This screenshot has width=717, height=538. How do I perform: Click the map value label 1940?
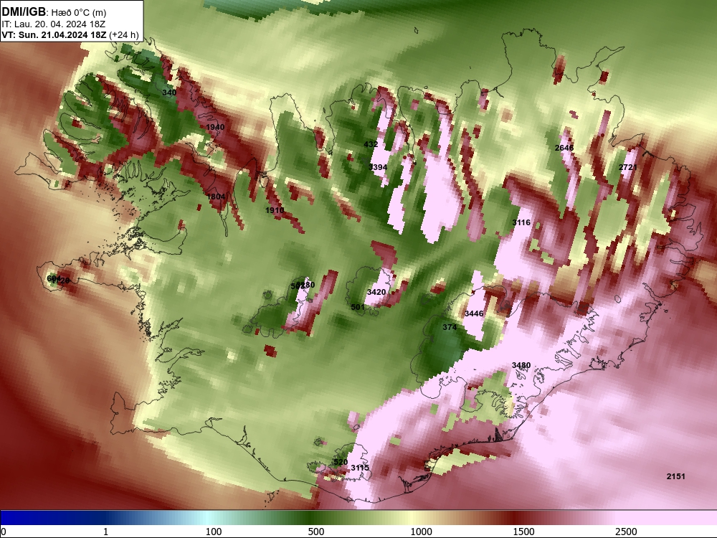215,127
